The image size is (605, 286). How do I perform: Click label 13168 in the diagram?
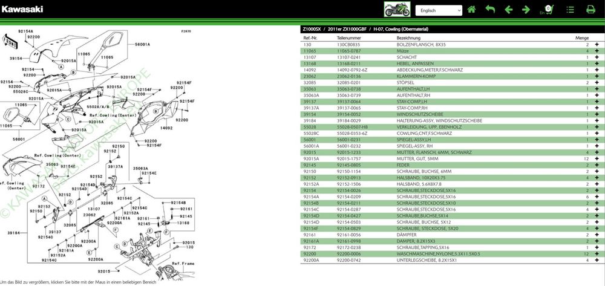(x=183, y=223)
